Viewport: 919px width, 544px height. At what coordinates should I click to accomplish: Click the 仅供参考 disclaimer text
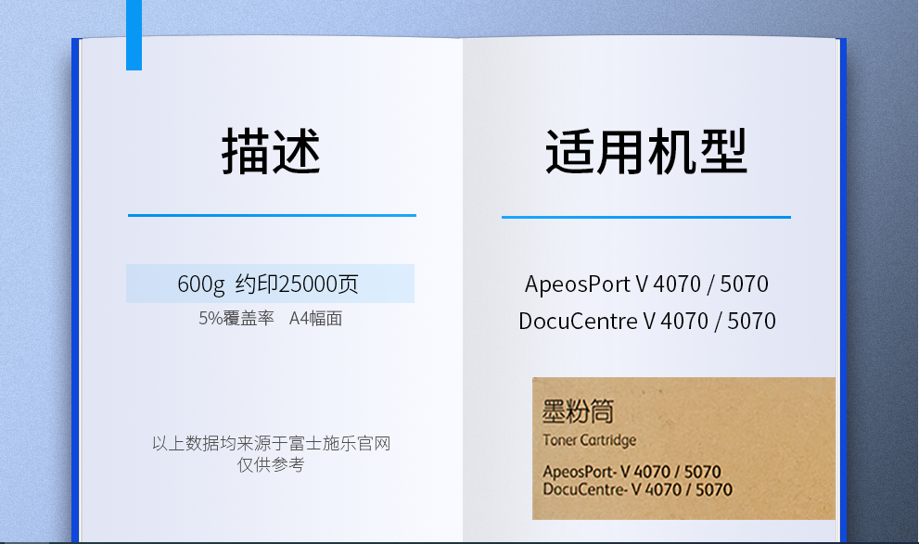271,464
